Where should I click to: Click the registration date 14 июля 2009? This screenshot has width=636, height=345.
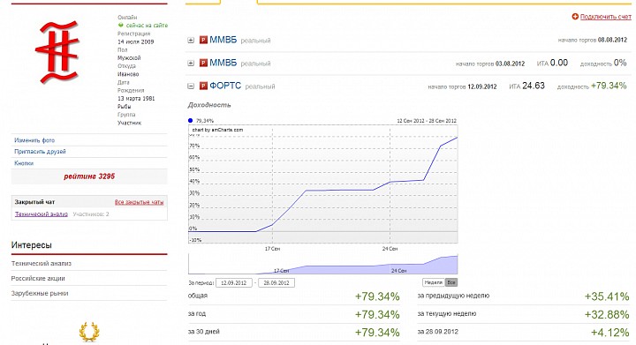(x=135, y=41)
